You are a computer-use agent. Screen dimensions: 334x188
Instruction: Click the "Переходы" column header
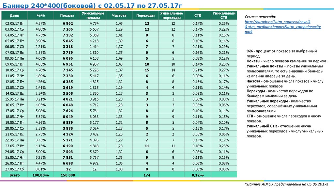pos(145,15)
